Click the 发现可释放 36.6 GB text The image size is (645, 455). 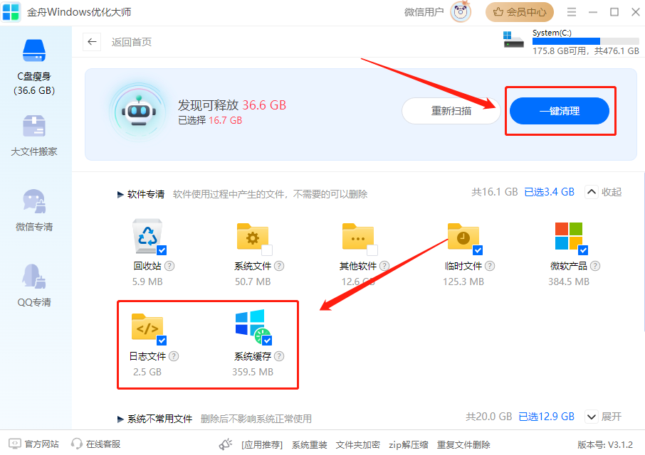point(231,105)
